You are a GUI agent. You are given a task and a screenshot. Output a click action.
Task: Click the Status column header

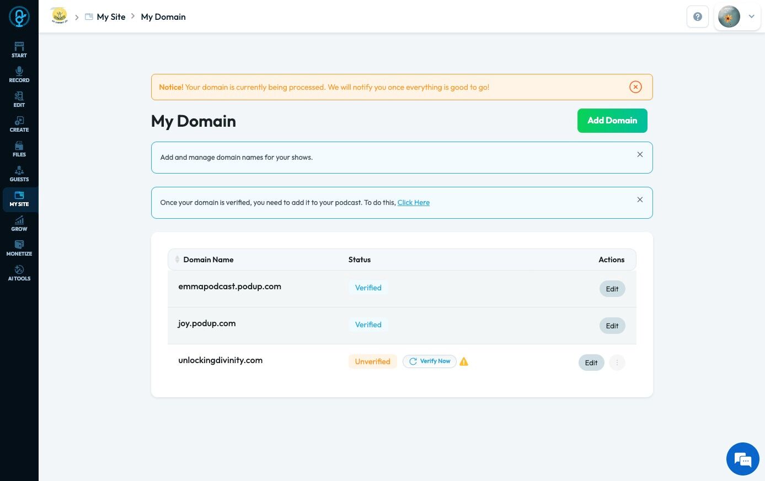pyautogui.click(x=360, y=260)
